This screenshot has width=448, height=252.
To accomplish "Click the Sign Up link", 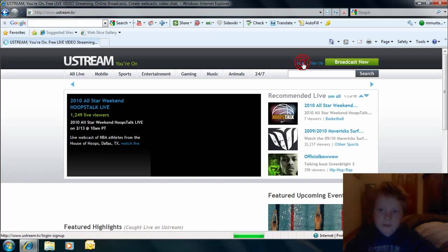I will (x=316, y=63).
